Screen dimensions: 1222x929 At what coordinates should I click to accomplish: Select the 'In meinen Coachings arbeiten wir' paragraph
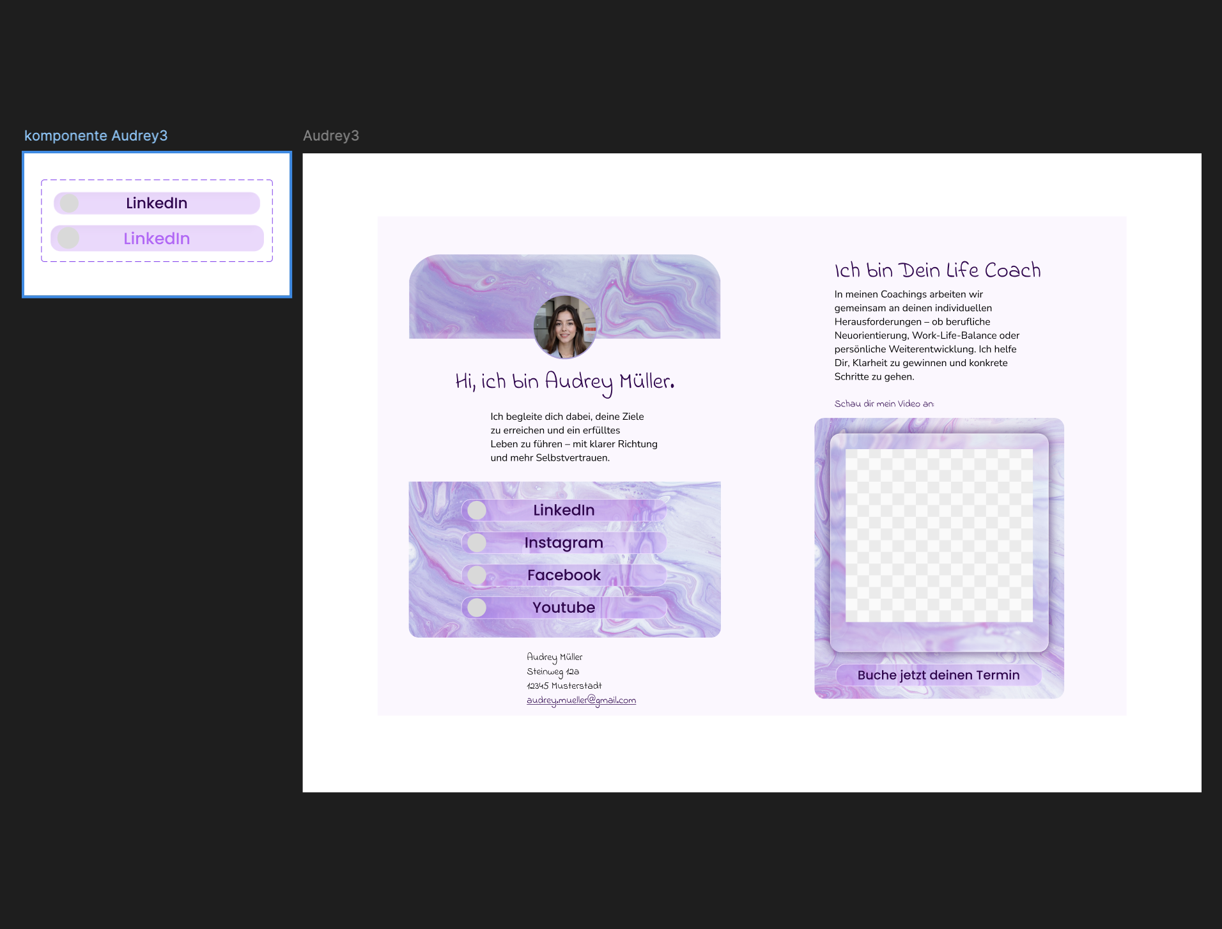click(927, 335)
